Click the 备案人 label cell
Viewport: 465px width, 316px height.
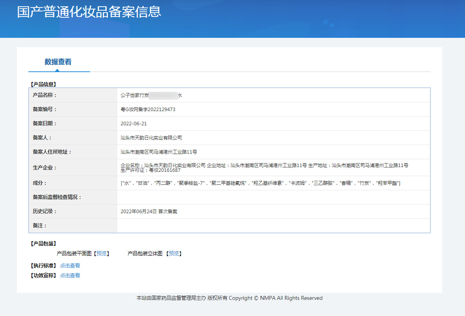[73, 138]
